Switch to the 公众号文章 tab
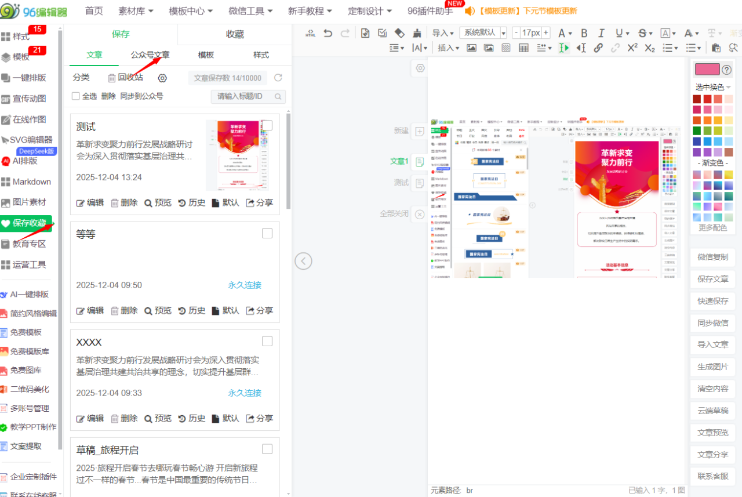This screenshot has height=497, width=742. 150,55
